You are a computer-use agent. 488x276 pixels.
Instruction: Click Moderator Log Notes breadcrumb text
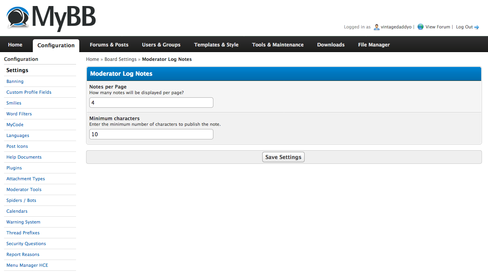click(167, 59)
